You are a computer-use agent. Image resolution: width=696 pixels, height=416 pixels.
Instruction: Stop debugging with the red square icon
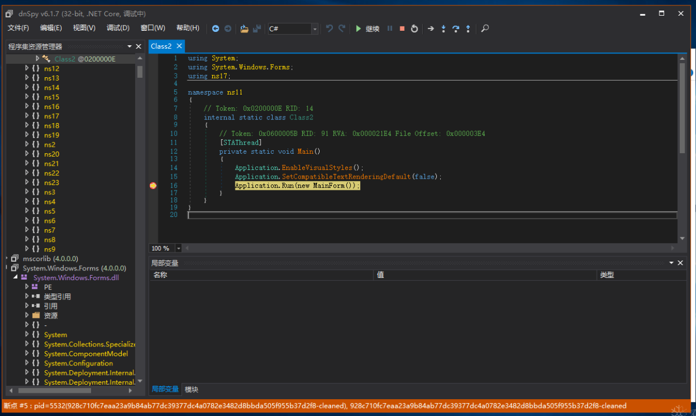402,28
